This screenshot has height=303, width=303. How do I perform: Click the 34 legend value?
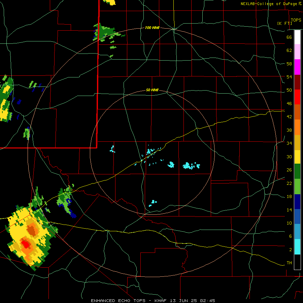tap(289, 143)
